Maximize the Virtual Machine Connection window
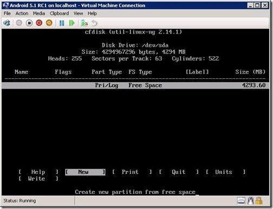273x209 pixels. pyautogui.click(x=257, y=5)
